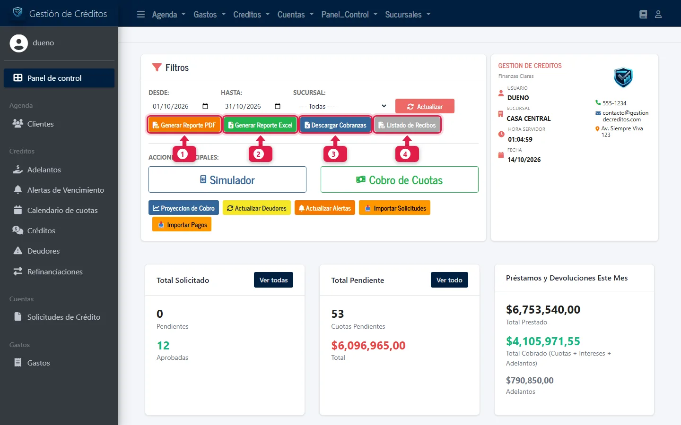Click the Adelantos hand icon in sidebar

pyautogui.click(x=18, y=170)
